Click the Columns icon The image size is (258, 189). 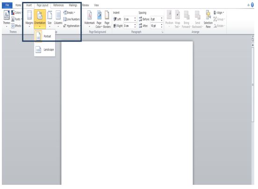click(58, 19)
